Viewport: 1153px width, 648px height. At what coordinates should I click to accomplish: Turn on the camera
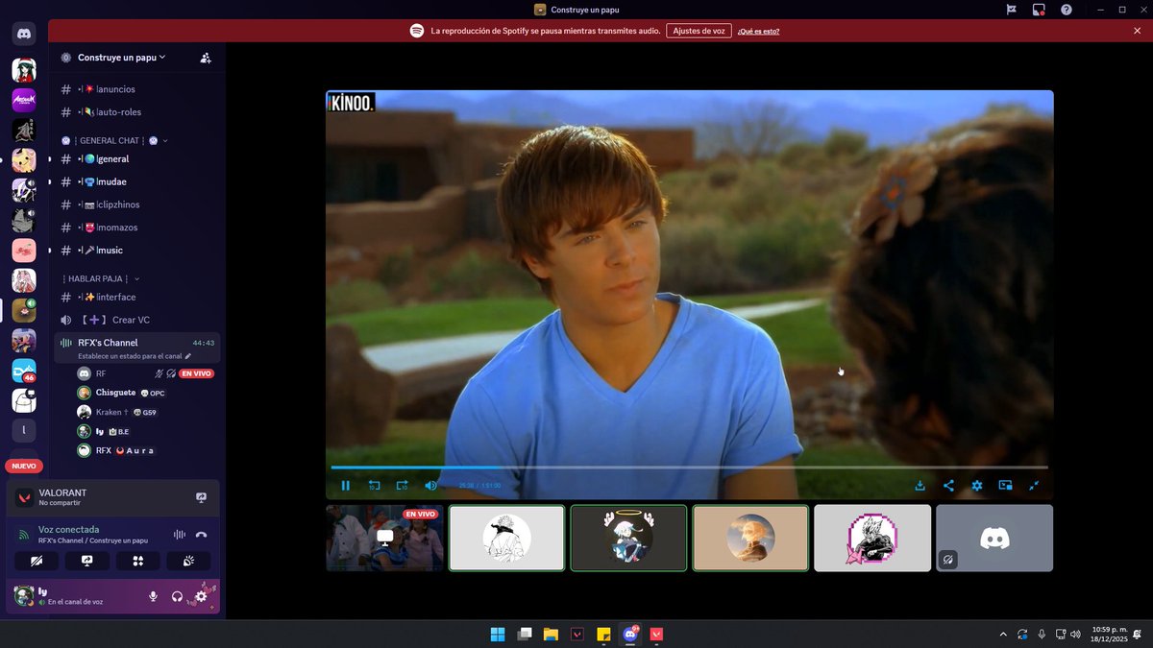[37, 561]
